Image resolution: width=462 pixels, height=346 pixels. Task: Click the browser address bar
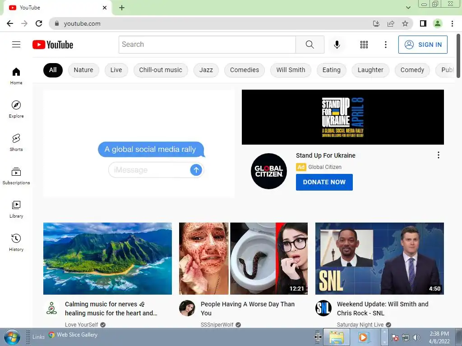[212, 23]
